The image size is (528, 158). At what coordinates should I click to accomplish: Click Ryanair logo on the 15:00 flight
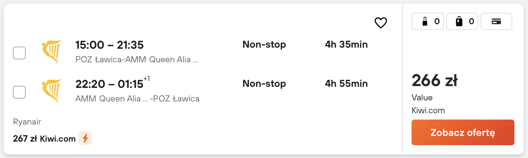click(x=51, y=52)
